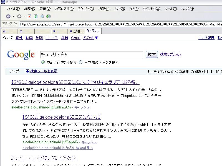
Task: Click the browser Back arrow button
Action: pyautogui.click(x=8, y=16)
